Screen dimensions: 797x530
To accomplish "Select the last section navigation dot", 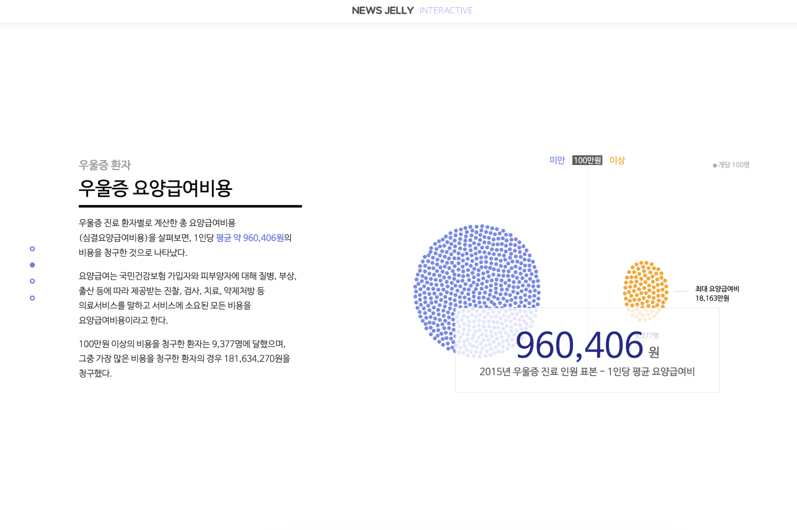I will click(32, 298).
